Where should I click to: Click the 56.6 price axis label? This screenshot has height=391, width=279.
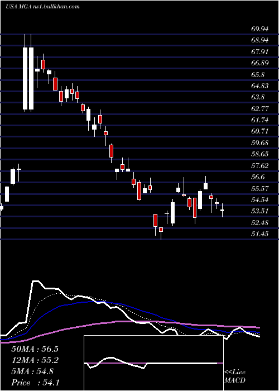point(258,177)
